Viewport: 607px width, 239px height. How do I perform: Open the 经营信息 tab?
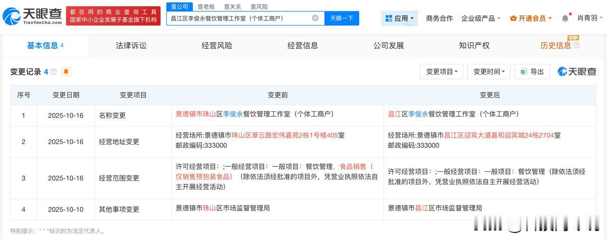click(x=303, y=46)
